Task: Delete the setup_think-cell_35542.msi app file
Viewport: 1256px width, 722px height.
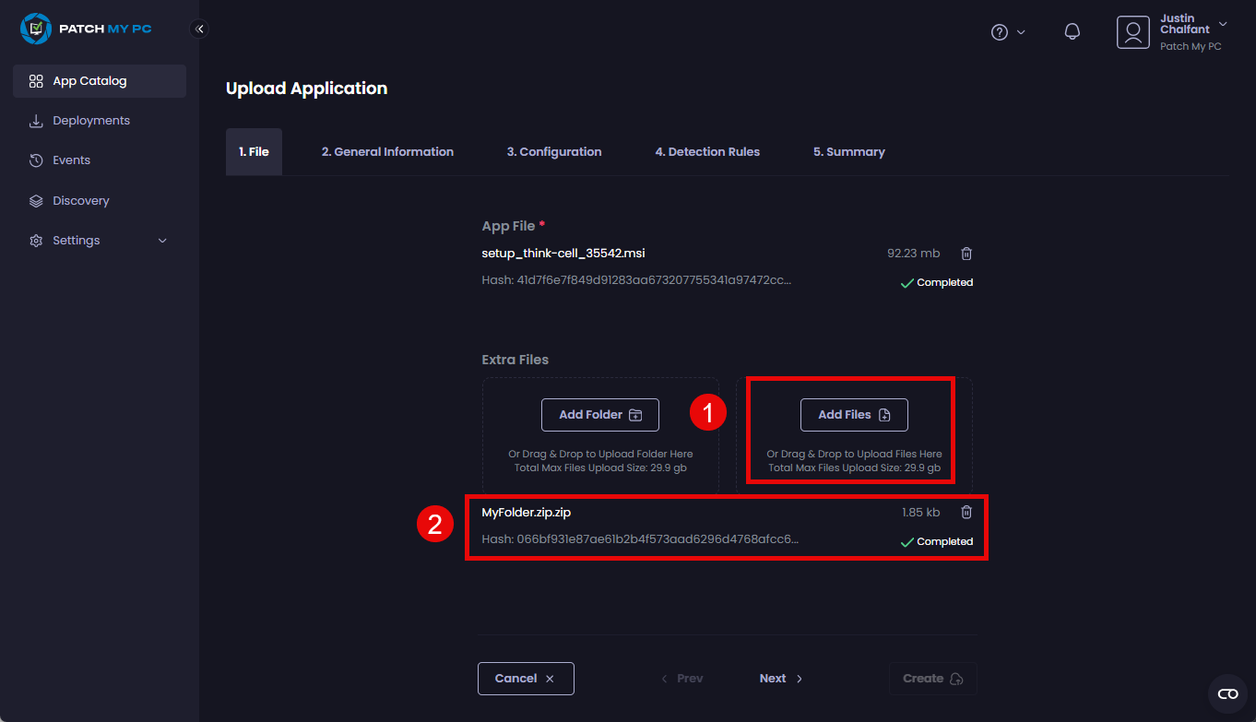Action: click(x=966, y=254)
